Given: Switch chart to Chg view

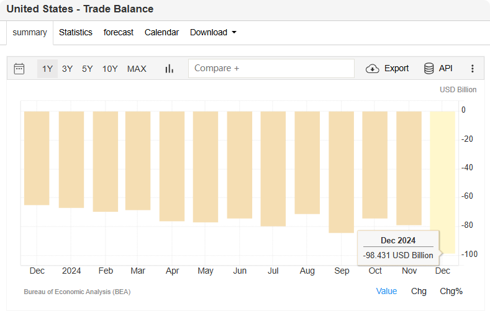Looking at the screenshot, I should (419, 291).
